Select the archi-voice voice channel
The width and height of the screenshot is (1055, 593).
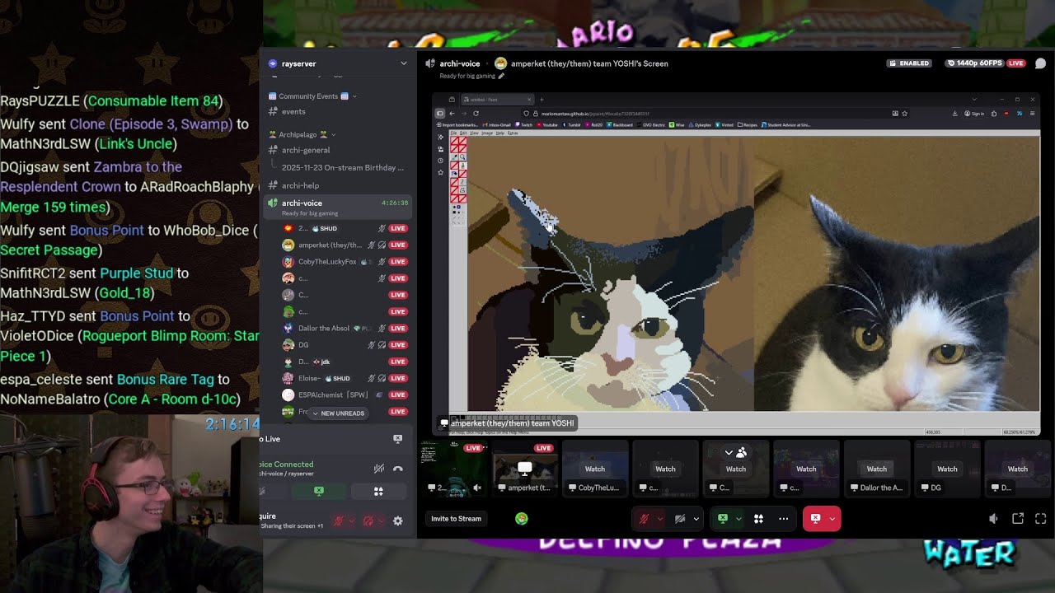(x=338, y=206)
